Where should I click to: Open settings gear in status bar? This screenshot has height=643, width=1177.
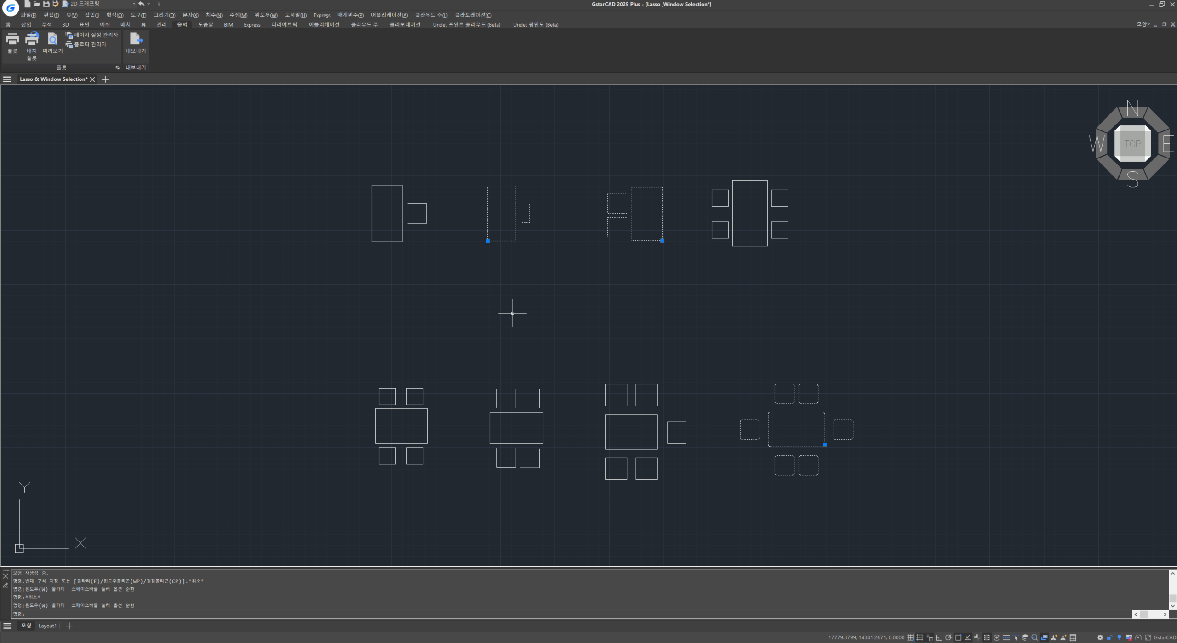tap(1100, 637)
